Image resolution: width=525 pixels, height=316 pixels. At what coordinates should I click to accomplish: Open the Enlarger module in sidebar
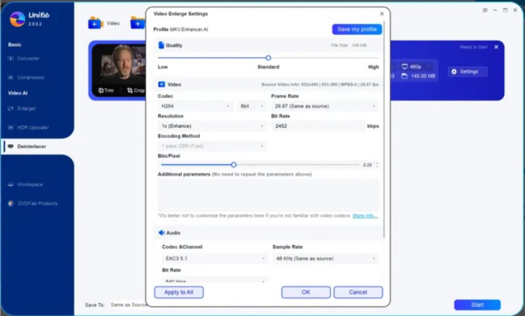pos(27,109)
